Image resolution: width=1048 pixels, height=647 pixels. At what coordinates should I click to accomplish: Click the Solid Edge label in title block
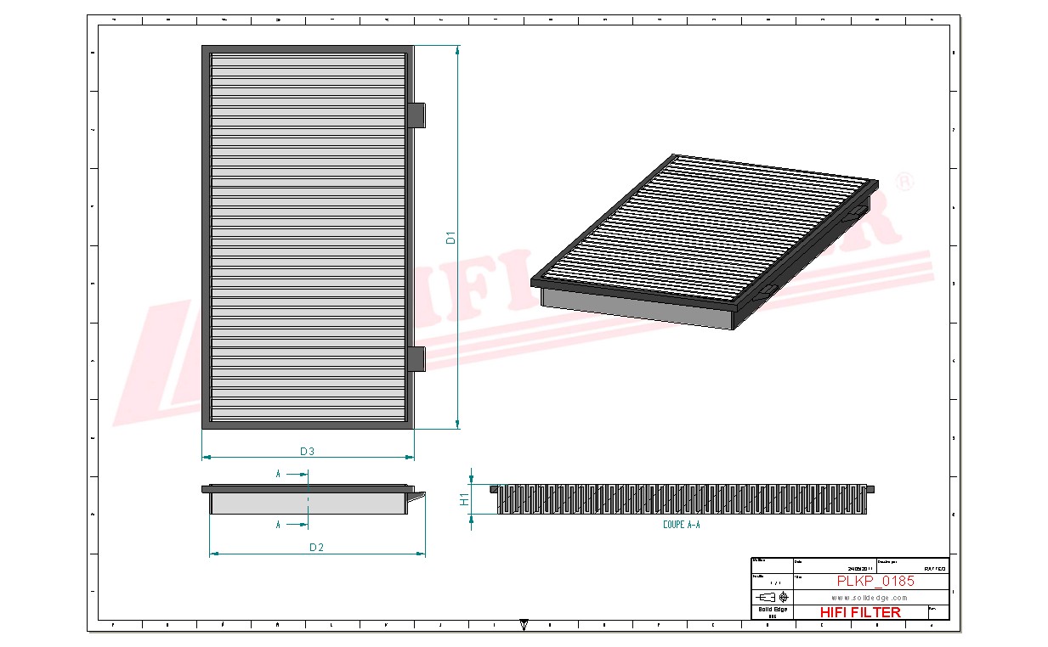tap(772, 610)
